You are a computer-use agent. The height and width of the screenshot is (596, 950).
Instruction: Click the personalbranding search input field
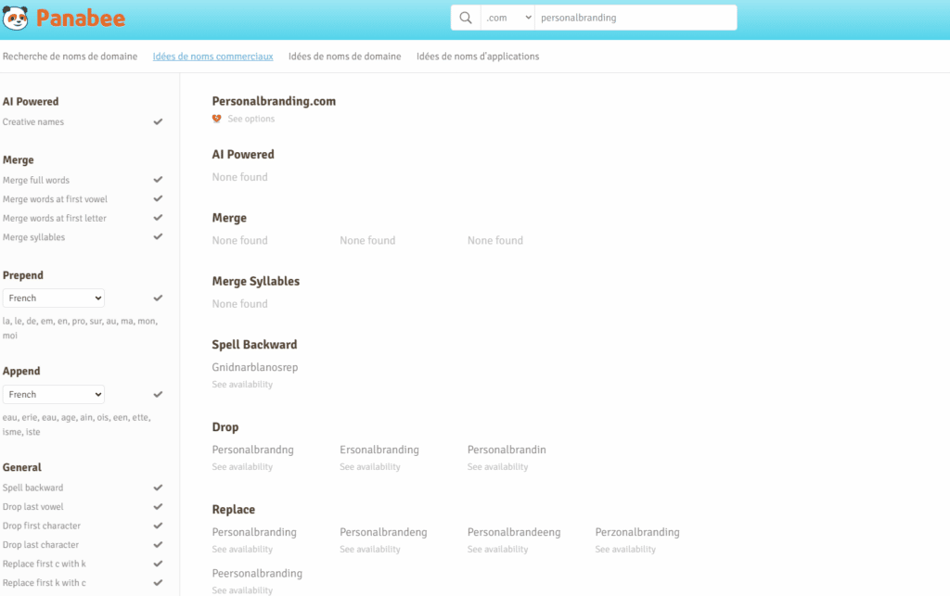click(x=635, y=18)
